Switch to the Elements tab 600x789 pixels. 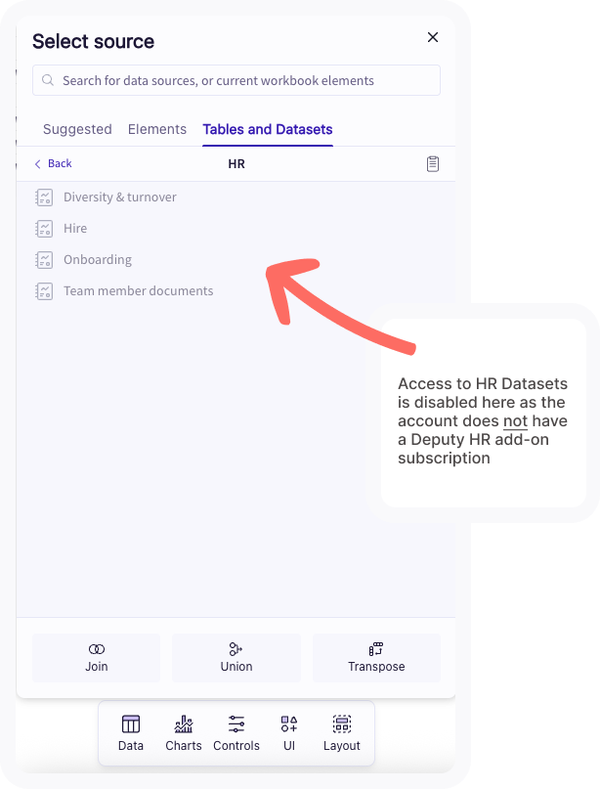pyautogui.click(x=157, y=129)
